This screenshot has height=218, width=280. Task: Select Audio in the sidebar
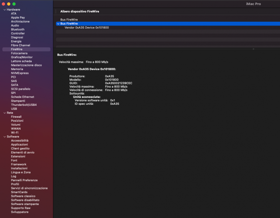[x=15, y=25]
